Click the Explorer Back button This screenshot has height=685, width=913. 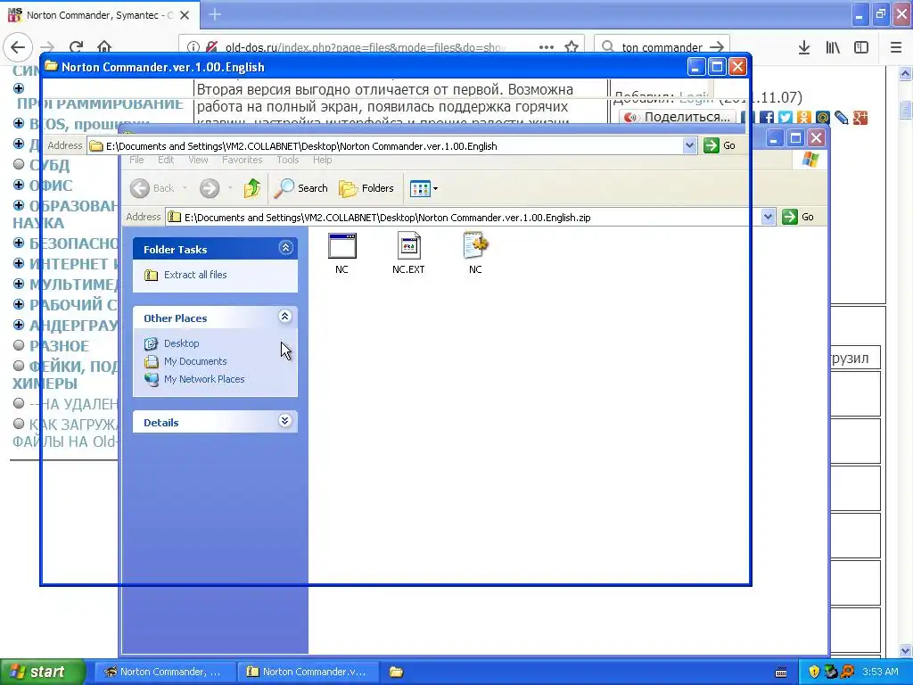click(x=152, y=188)
